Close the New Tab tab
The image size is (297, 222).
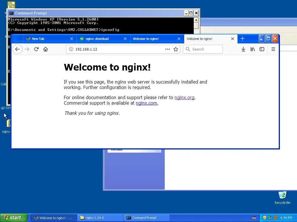tap(72, 39)
